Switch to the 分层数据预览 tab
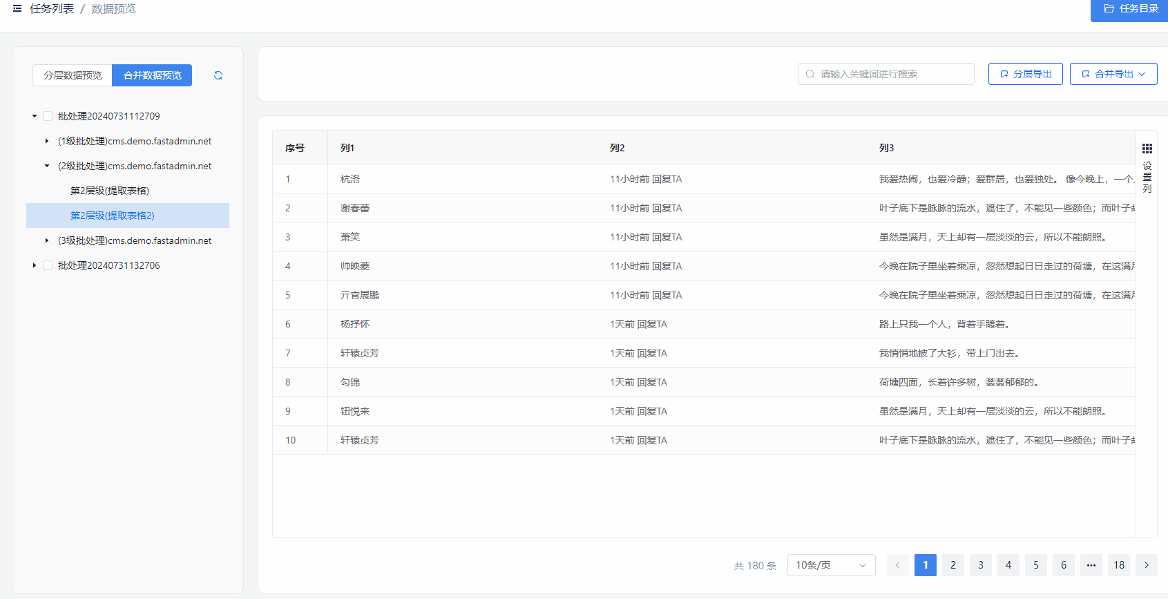This screenshot has width=1168, height=599. tap(73, 75)
